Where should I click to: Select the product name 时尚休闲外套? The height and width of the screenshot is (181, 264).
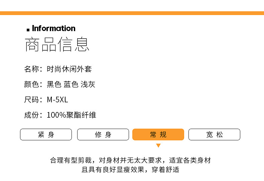69,69
